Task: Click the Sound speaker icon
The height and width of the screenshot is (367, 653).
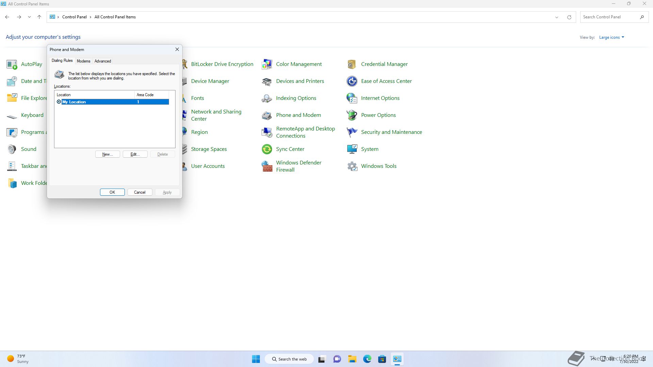Action: 12,149
